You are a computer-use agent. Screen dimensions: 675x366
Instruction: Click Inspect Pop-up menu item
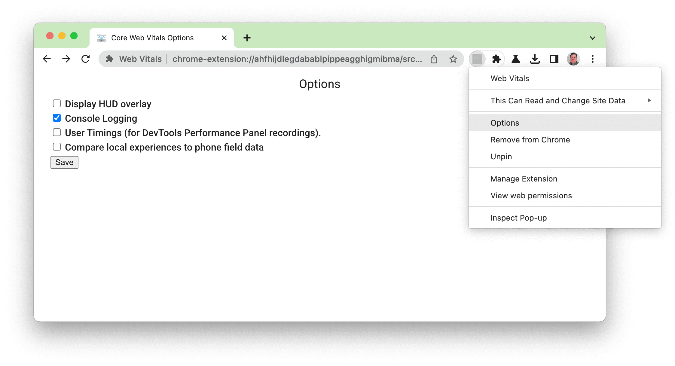coord(519,218)
